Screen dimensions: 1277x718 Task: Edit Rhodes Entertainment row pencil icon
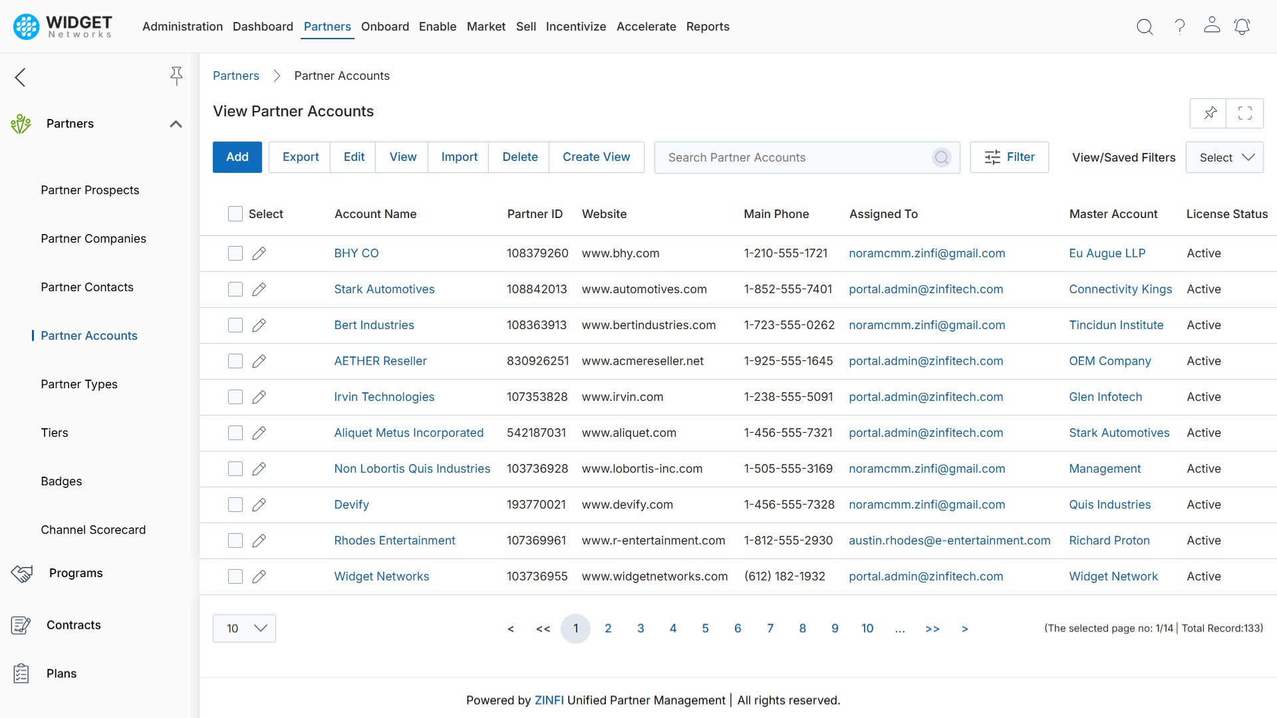[259, 540]
